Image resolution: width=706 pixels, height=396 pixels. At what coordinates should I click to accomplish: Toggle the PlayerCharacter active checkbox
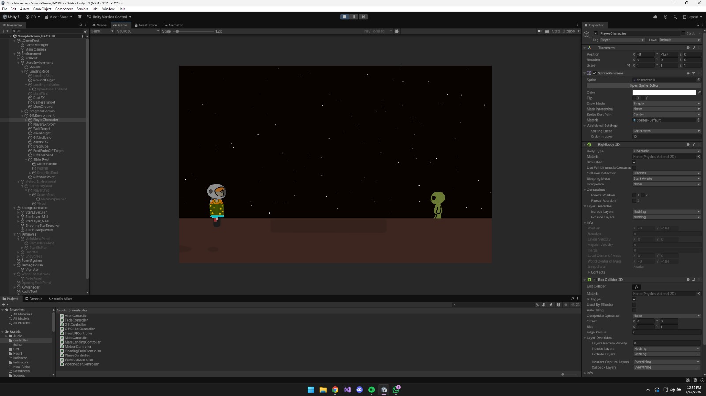coord(596,33)
